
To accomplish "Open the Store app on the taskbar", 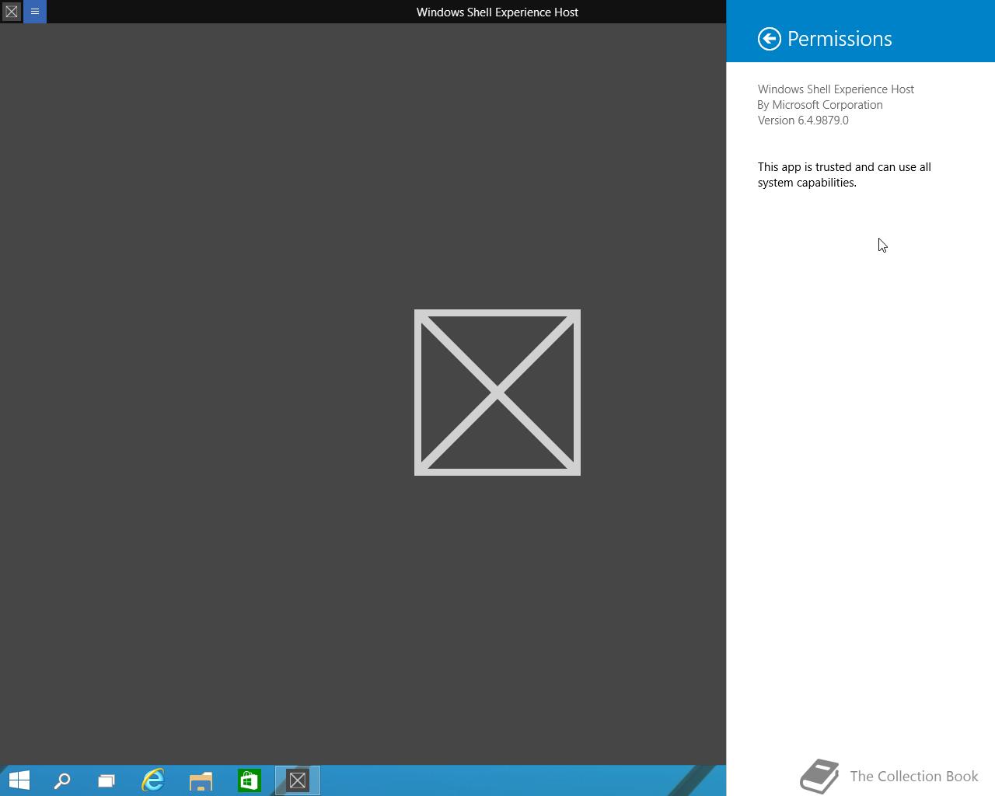I will pyautogui.click(x=250, y=780).
